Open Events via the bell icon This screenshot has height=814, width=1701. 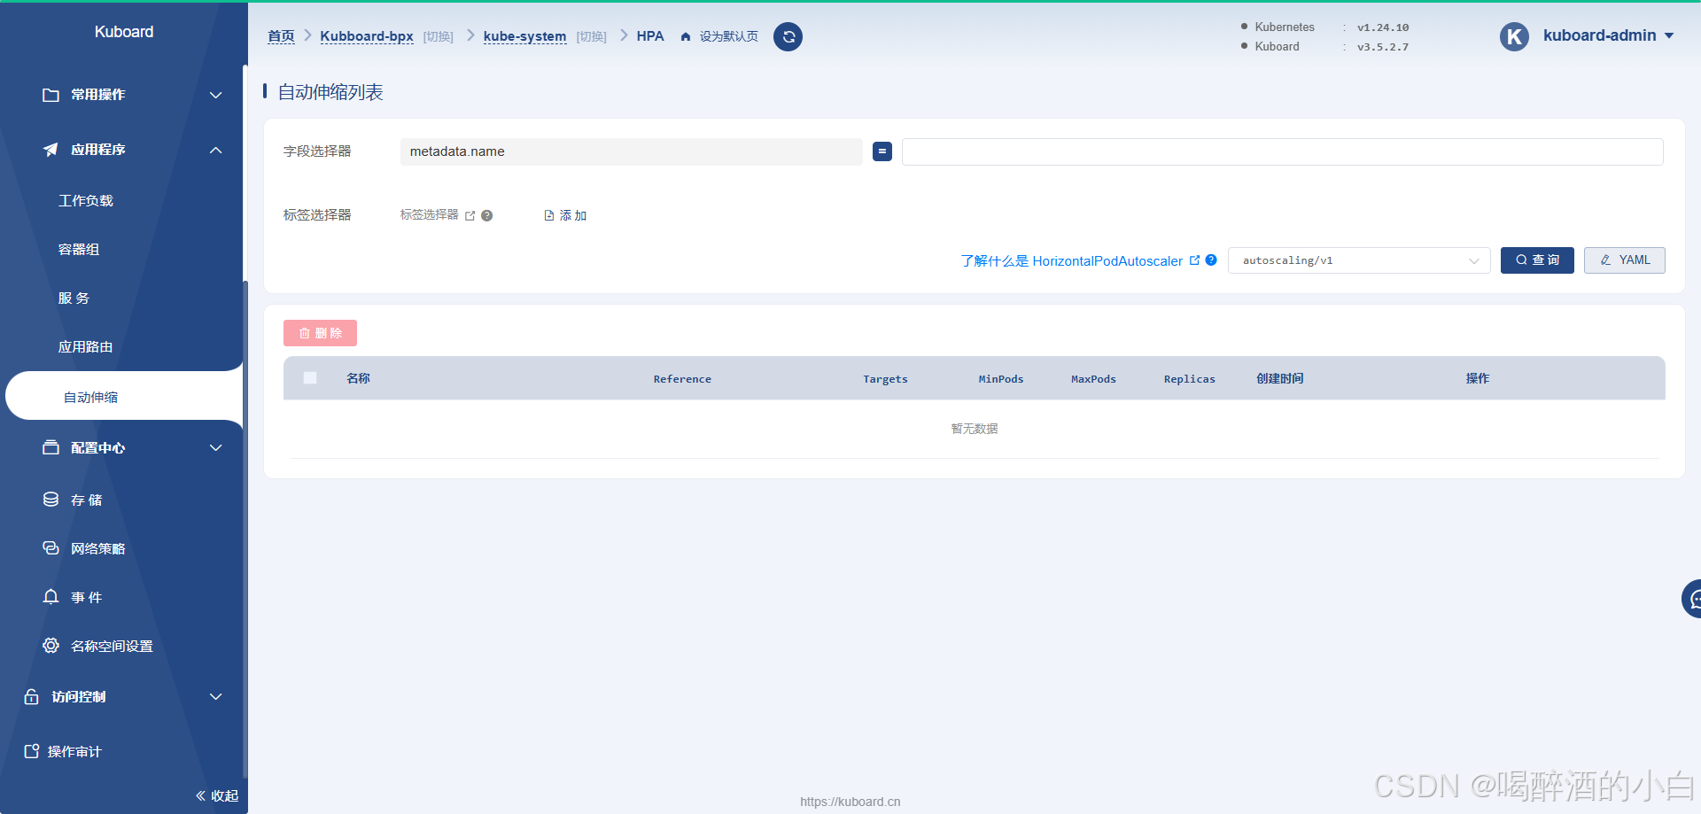pyautogui.click(x=51, y=597)
